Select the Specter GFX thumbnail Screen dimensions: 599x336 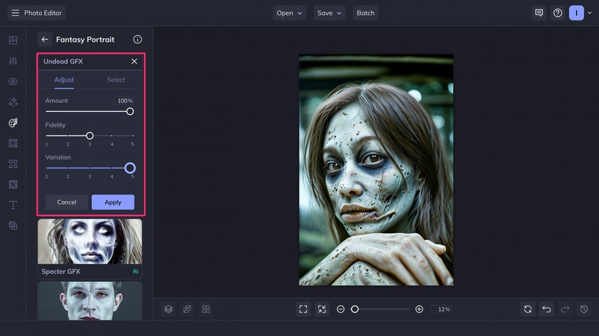(x=89, y=242)
